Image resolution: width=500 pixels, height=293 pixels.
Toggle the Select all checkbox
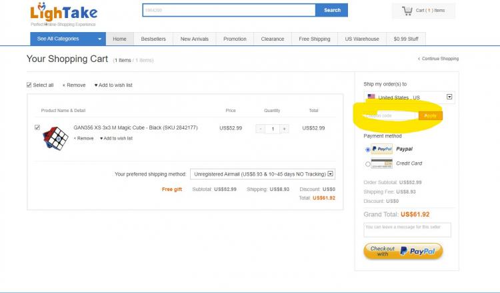coord(29,85)
